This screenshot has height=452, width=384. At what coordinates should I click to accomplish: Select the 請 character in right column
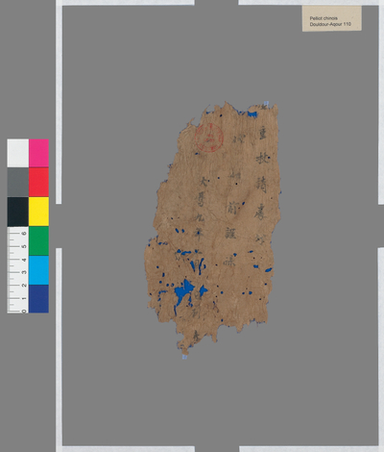[261, 185]
